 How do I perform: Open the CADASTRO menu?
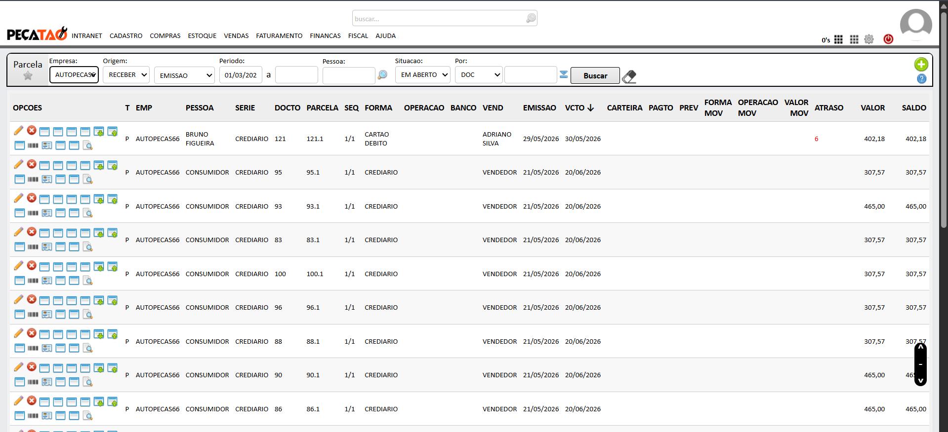(126, 36)
